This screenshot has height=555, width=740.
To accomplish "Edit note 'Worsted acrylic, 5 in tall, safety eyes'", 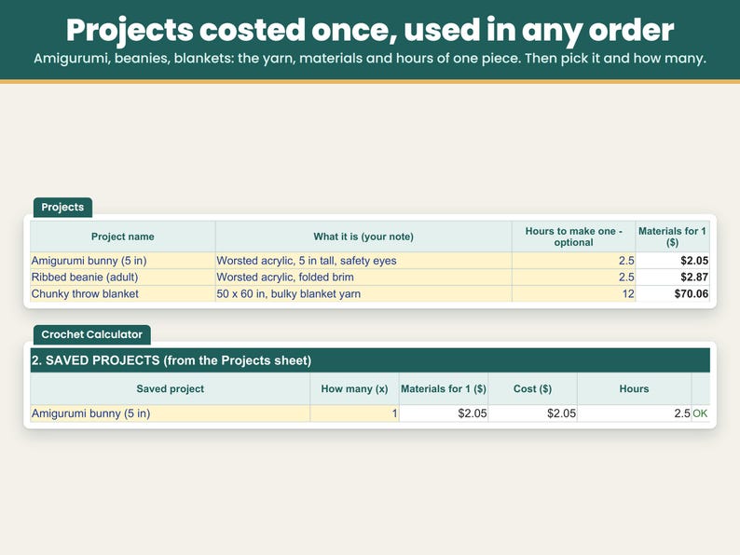I will (363, 261).
